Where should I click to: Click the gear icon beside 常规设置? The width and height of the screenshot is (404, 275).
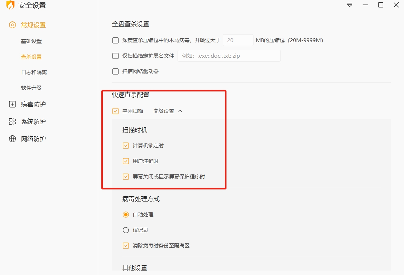12,25
